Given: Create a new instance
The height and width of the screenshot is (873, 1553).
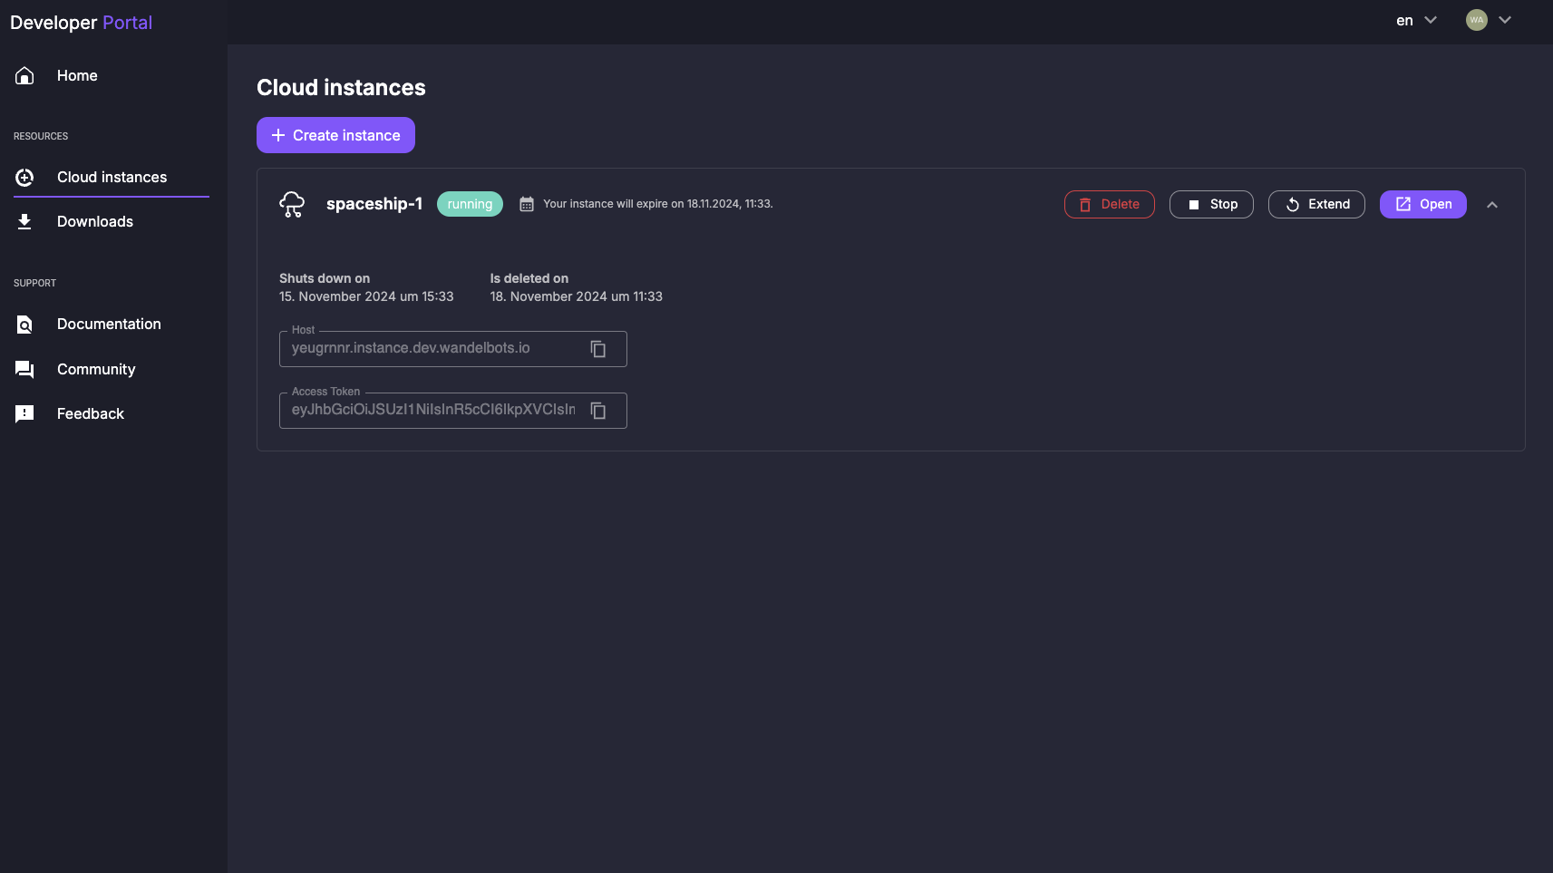Looking at the screenshot, I should click(x=335, y=134).
